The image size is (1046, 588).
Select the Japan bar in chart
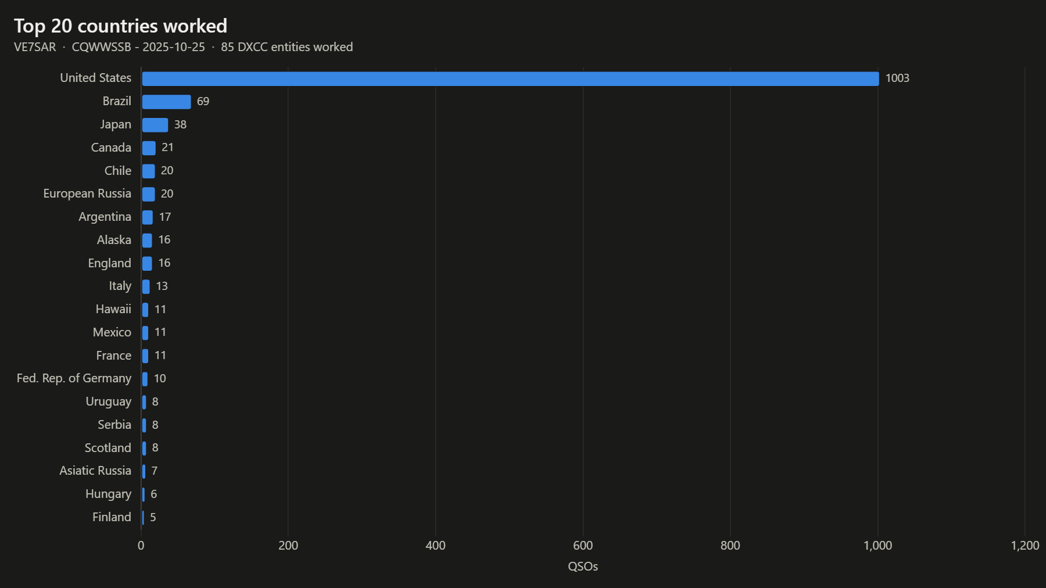[155, 125]
